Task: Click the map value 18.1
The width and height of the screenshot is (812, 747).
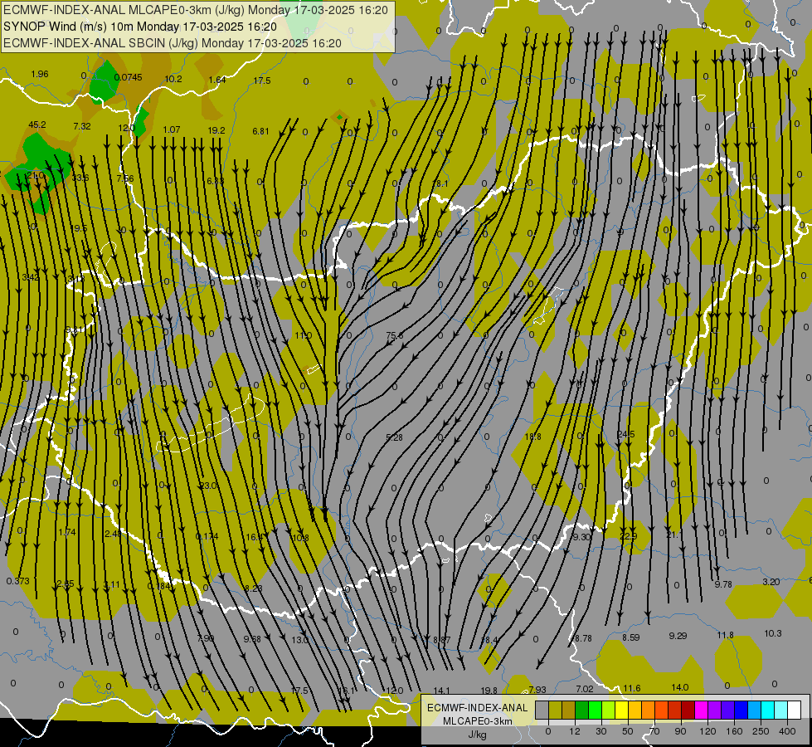Action: pyautogui.click(x=440, y=183)
